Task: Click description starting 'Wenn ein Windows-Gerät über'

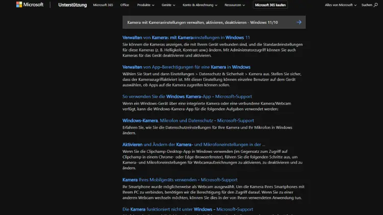Action: [x=207, y=106]
